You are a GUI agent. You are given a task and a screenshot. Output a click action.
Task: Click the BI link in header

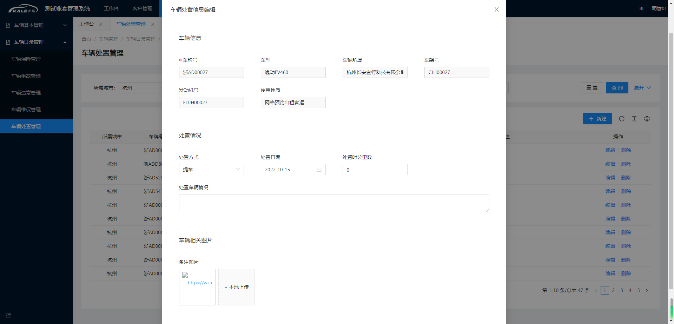tap(641, 8)
